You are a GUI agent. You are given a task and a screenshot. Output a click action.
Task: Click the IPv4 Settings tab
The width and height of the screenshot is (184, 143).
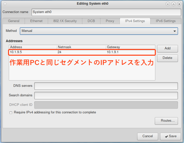pos(135,21)
